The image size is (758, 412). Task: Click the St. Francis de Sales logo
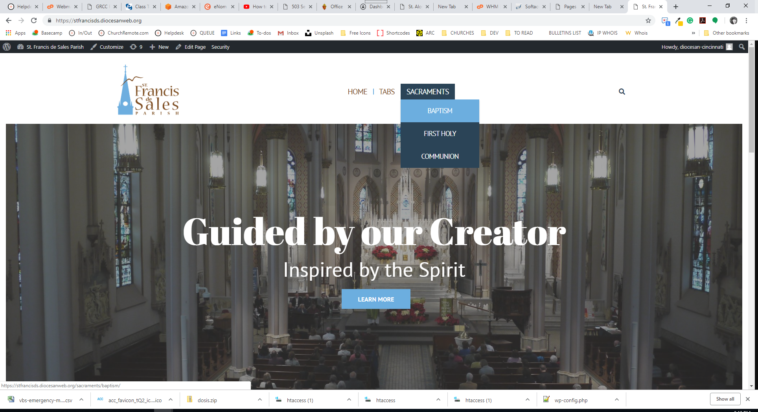149,90
